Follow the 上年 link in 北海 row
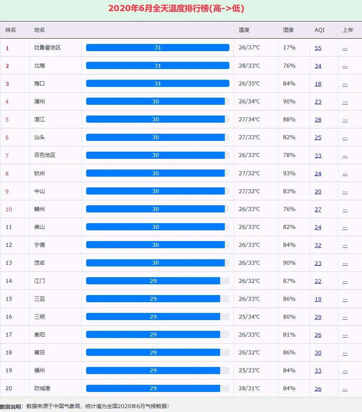The image size is (362, 412). 345,66
